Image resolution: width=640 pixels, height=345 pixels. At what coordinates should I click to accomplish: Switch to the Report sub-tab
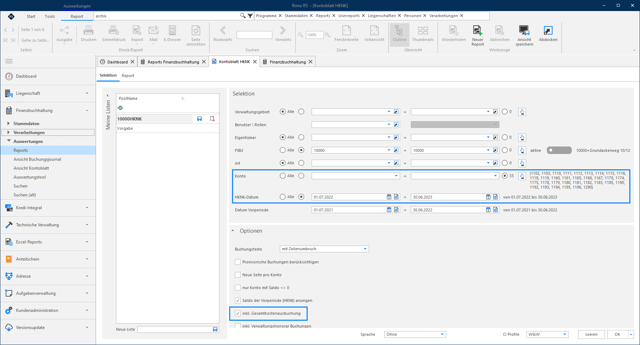click(128, 76)
